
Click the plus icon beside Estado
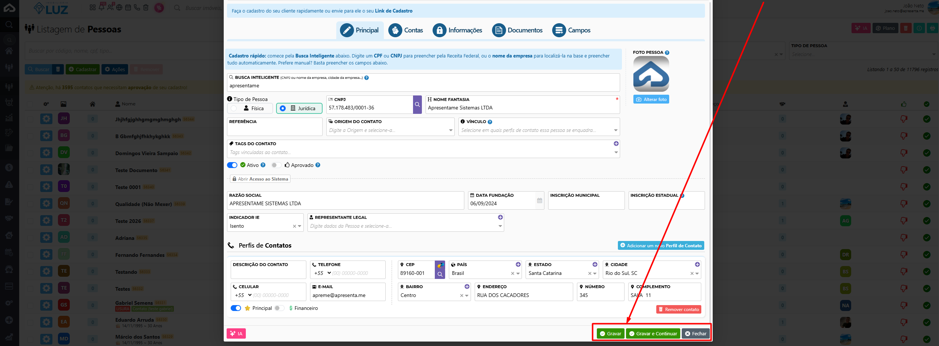pyautogui.click(x=595, y=265)
